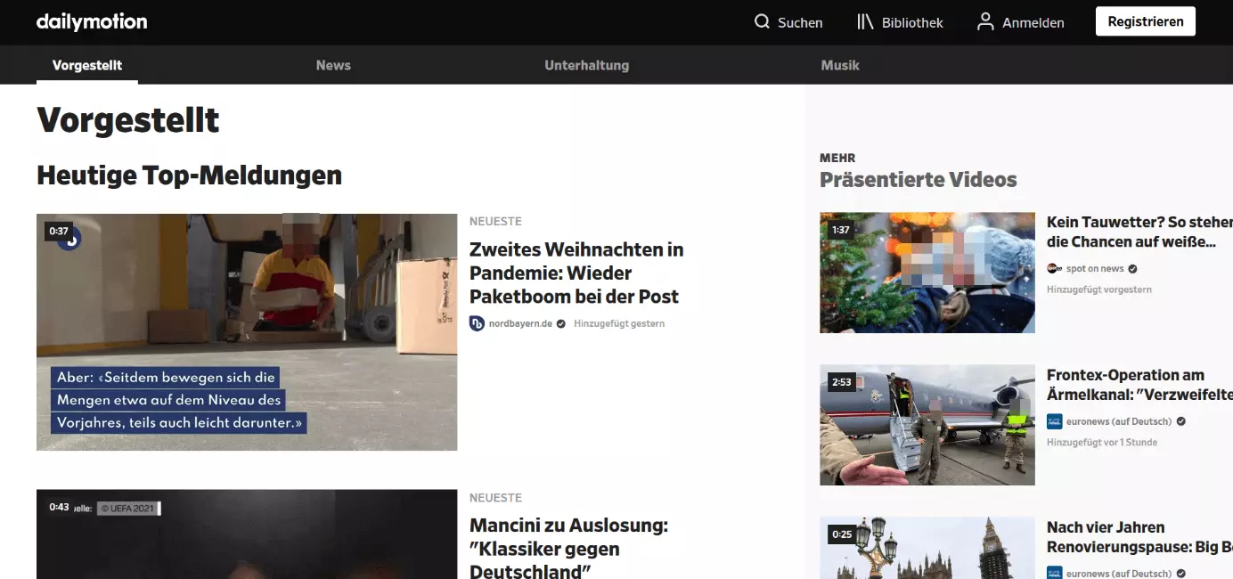Click euronews logo beside Frontex video
This screenshot has height=579, width=1233.
[1054, 421]
